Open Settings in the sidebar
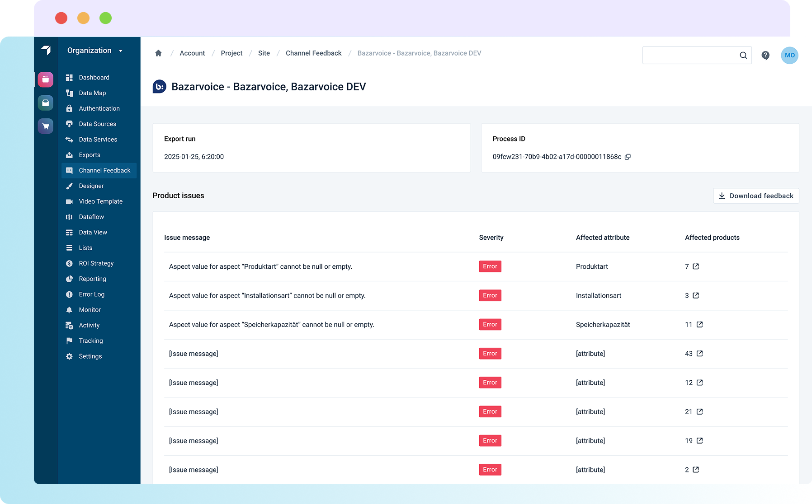Screen dimensions: 812x504 click(99, 356)
